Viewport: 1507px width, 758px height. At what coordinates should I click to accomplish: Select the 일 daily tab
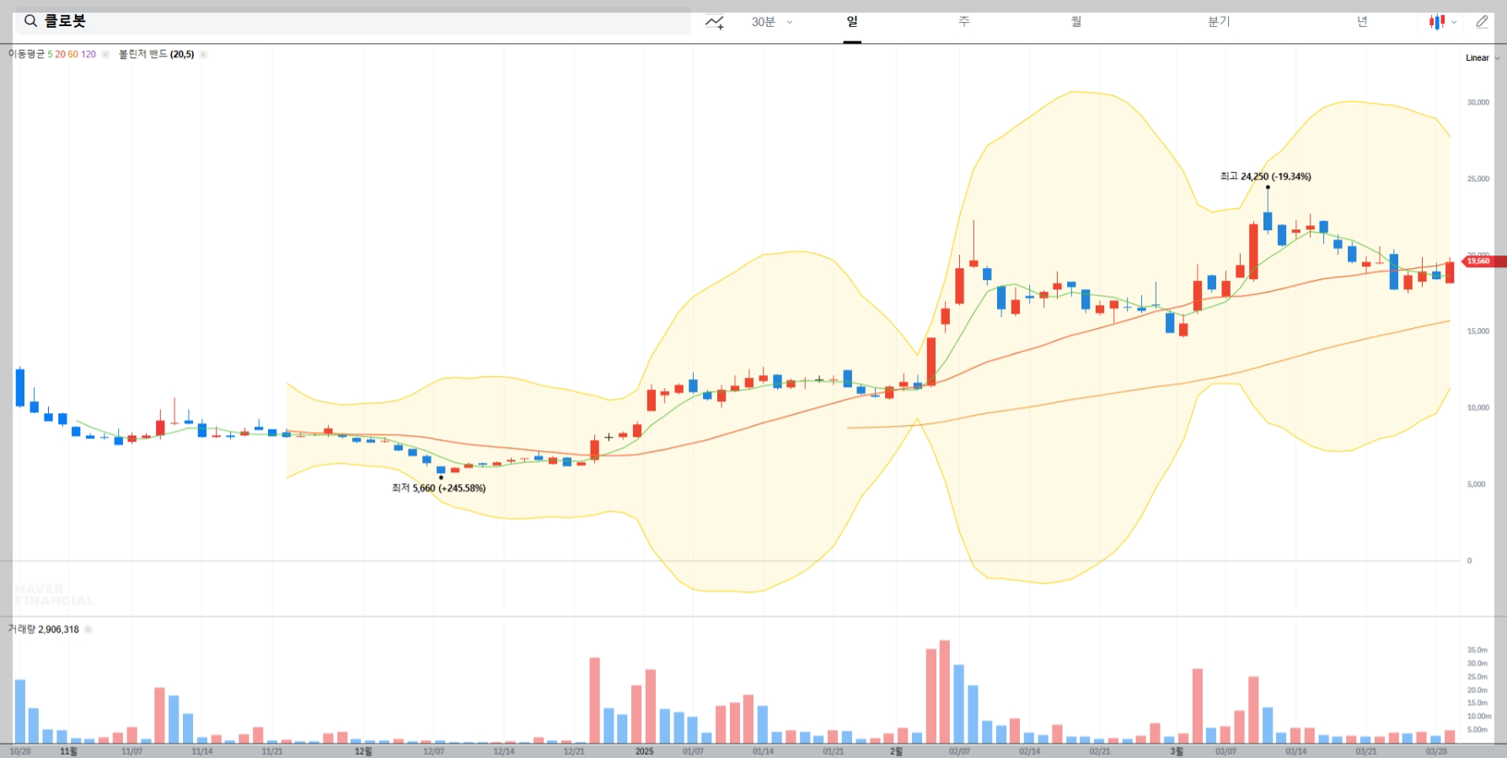[x=852, y=22]
